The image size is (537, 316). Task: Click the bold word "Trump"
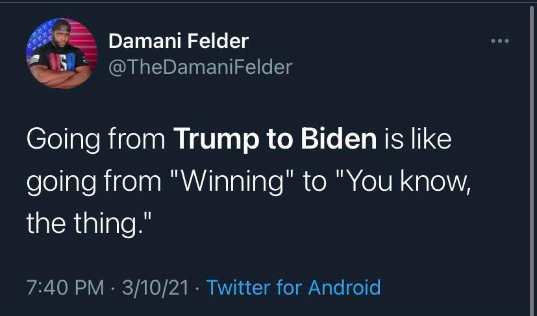coord(212,140)
